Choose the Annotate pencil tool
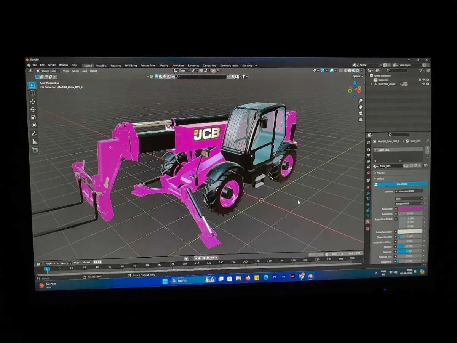Image resolution: width=457 pixels, height=343 pixels. 34,134
